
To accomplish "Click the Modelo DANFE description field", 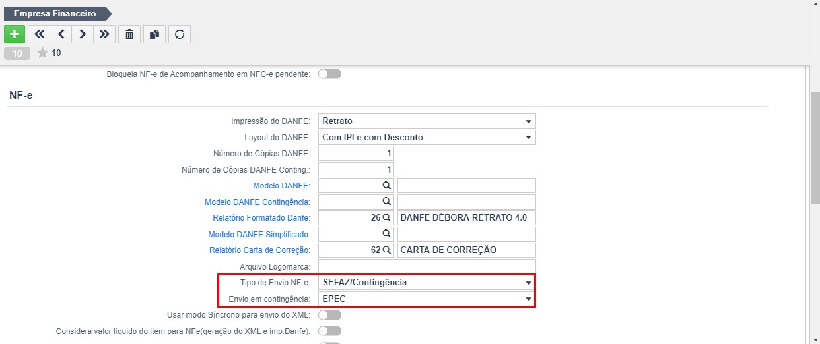I will (467, 186).
